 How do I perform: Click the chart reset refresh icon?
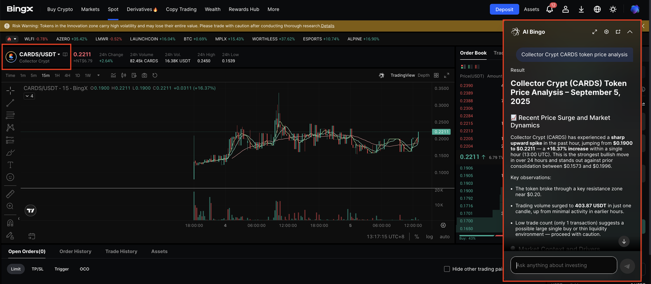tap(155, 76)
